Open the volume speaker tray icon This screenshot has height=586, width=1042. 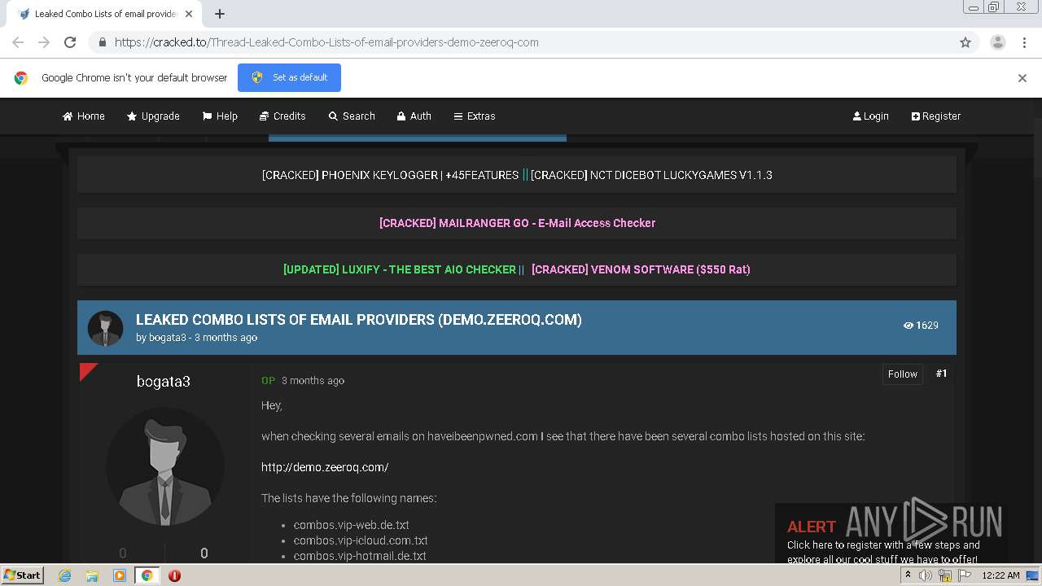pos(926,575)
